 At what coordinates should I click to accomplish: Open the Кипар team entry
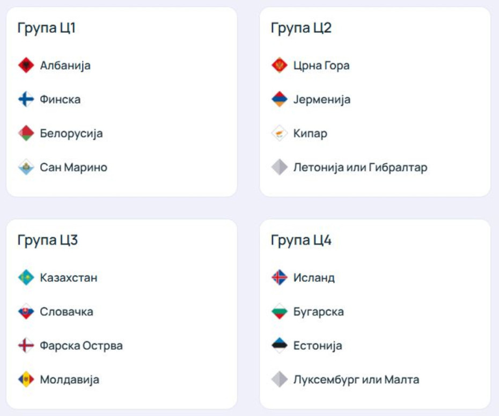coord(310,133)
